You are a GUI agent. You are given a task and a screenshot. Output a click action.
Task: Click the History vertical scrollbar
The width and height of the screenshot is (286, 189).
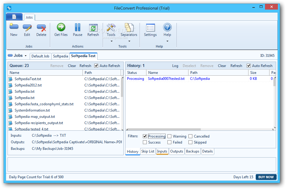pyautogui.click(x=275, y=82)
